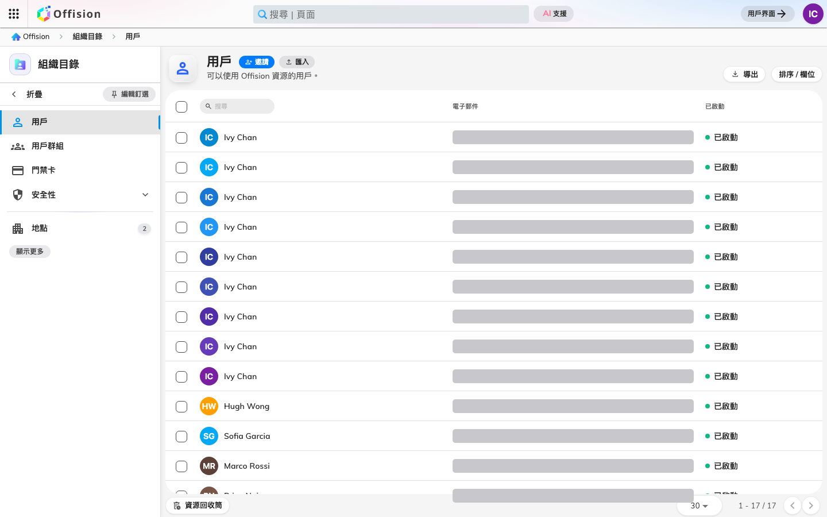Click the 組織目錄 sidebar header icon
The width and height of the screenshot is (827, 517).
pyautogui.click(x=20, y=64)
